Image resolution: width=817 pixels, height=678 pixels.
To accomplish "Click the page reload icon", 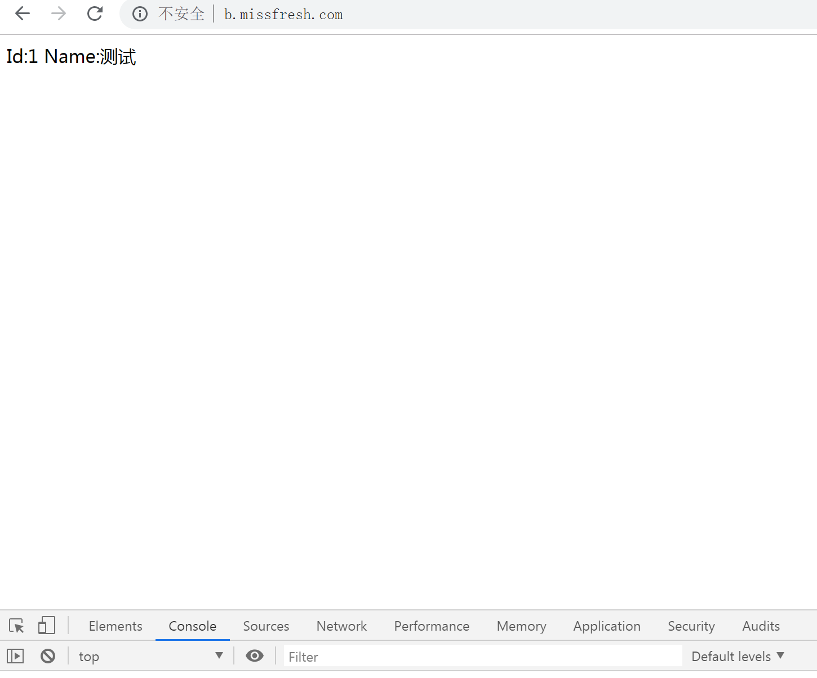I will 94,14.
